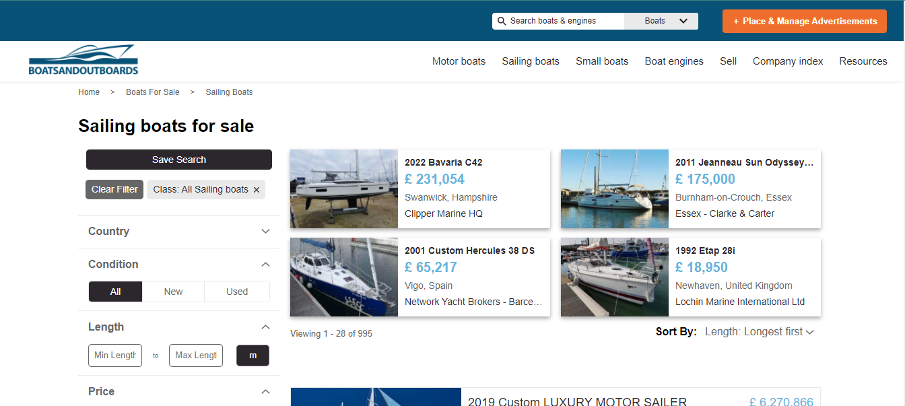The image size is (905, 406).
Task: Open the 2011 Jeanneau Sun Odyssey photo
Action: coord(615,189)
